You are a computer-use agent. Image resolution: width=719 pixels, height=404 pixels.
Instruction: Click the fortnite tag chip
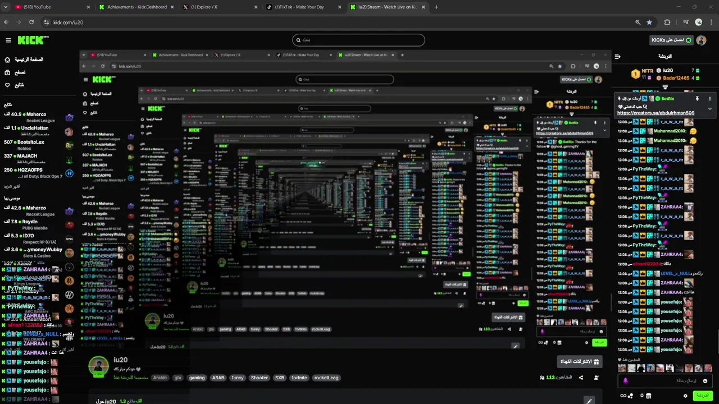[x=299, y=378]
